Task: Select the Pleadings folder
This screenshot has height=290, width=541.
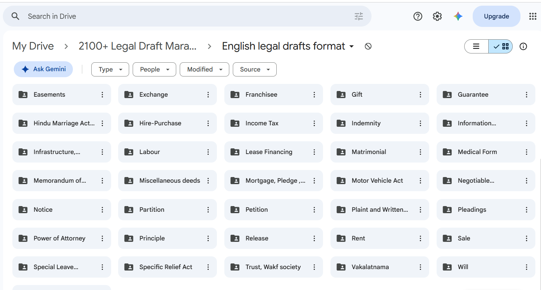Action: click(x=486, y=210)
